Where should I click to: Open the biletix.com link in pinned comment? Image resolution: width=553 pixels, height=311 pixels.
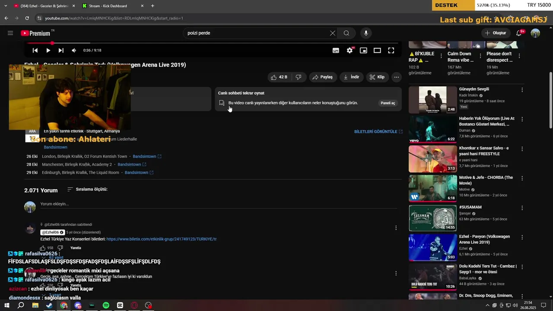point(161,239)
